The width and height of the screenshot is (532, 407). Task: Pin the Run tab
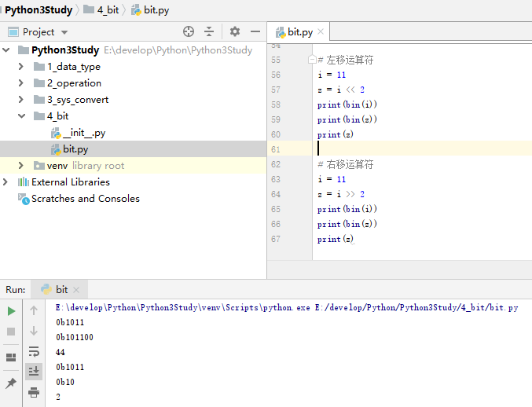click(x=11, y=383)
